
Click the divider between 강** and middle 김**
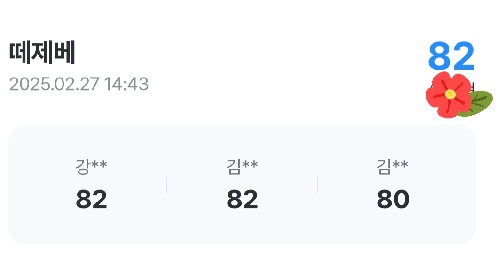click(166, 185)
